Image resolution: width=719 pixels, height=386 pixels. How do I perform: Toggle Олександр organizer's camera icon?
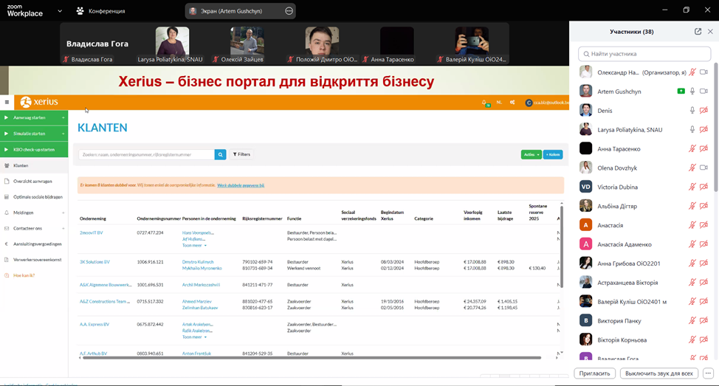click(x=704, y=72)
